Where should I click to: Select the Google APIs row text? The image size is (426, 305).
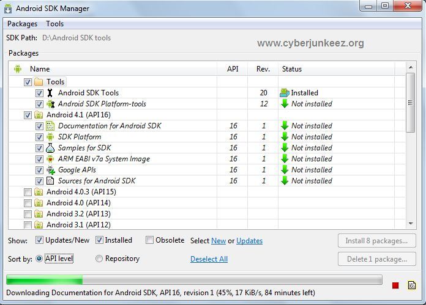(x=77, y=170)
